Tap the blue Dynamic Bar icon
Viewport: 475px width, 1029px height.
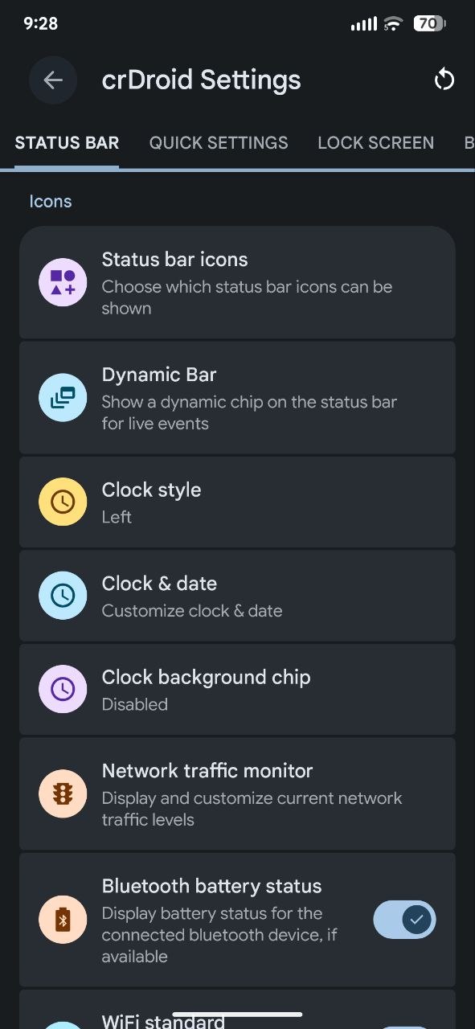(x=63, y=398)
